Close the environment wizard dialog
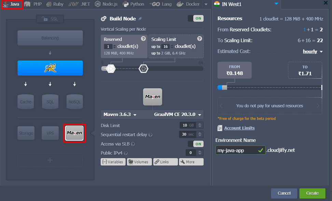 (326, 3)
